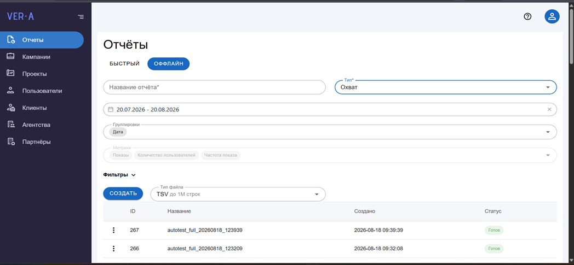
Task: Click the Проекты sidebar icon
Action: pos(10,73)
